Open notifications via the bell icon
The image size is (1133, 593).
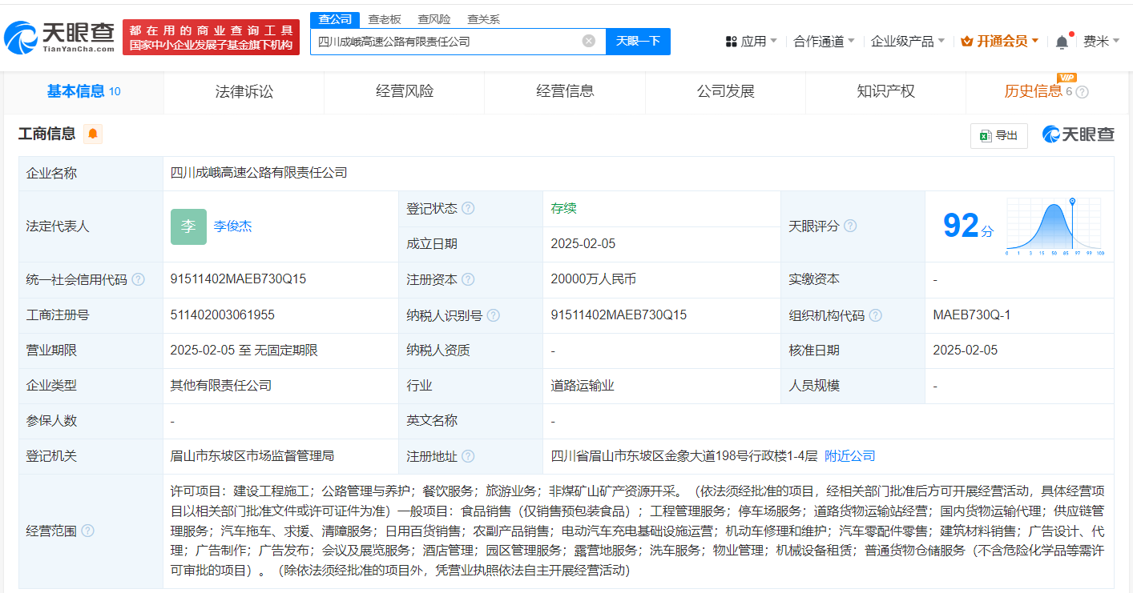coord(1062,42)
